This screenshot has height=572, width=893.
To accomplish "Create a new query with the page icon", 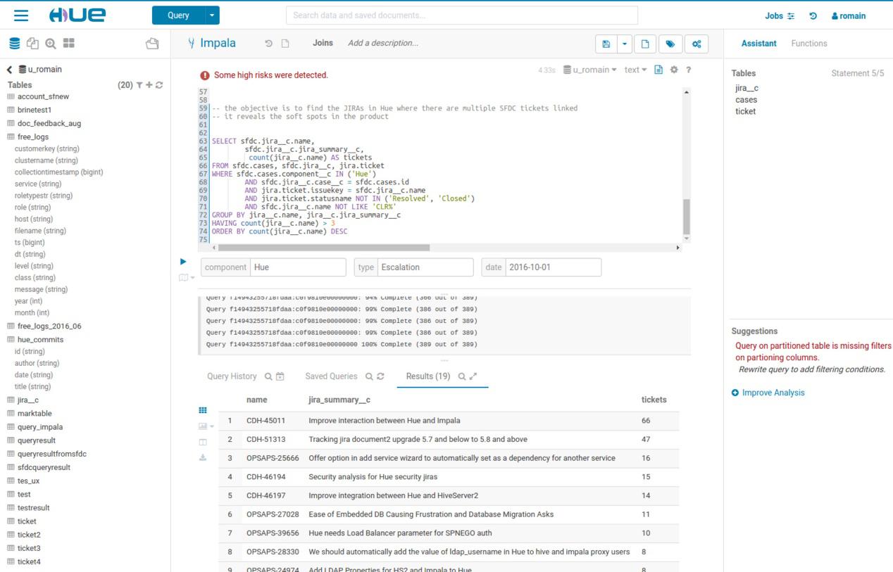I will click(644, 44).
